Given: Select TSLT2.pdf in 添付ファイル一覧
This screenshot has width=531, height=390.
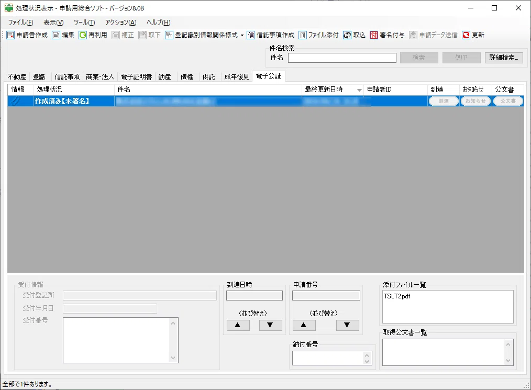Looking at the screenshot, I should [396, 296].
